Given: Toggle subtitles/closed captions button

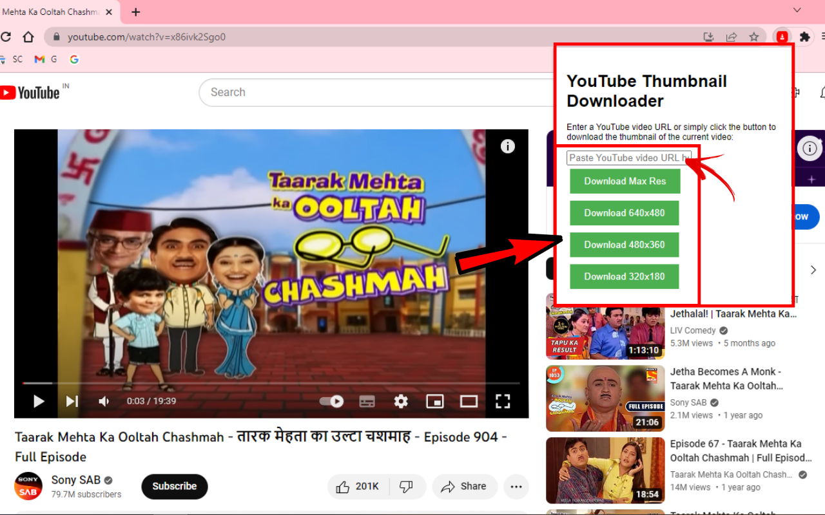Looking at the screenshot, I should pyautogui.click(x=367, y=401).
